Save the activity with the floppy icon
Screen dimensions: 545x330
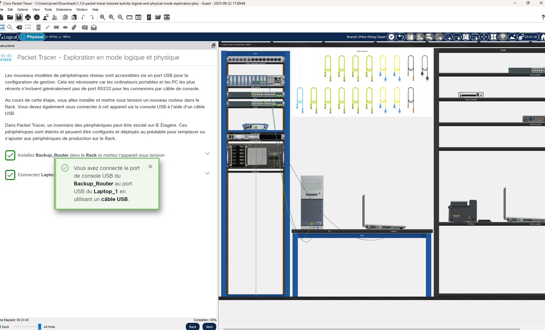pos(19,17)
